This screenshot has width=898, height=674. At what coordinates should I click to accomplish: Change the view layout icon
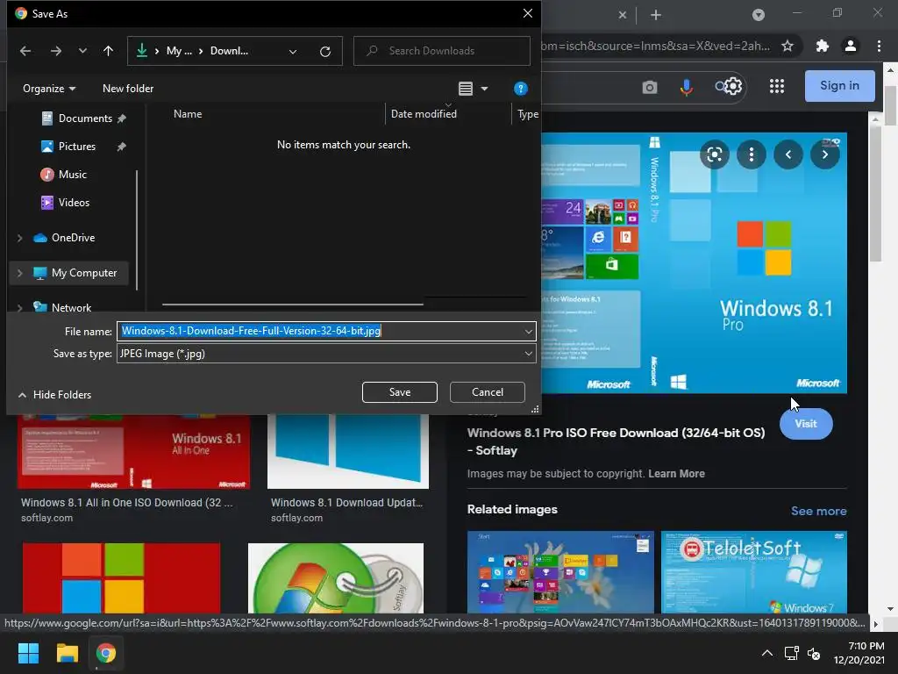pyautogui.click(x=465, y=89)
